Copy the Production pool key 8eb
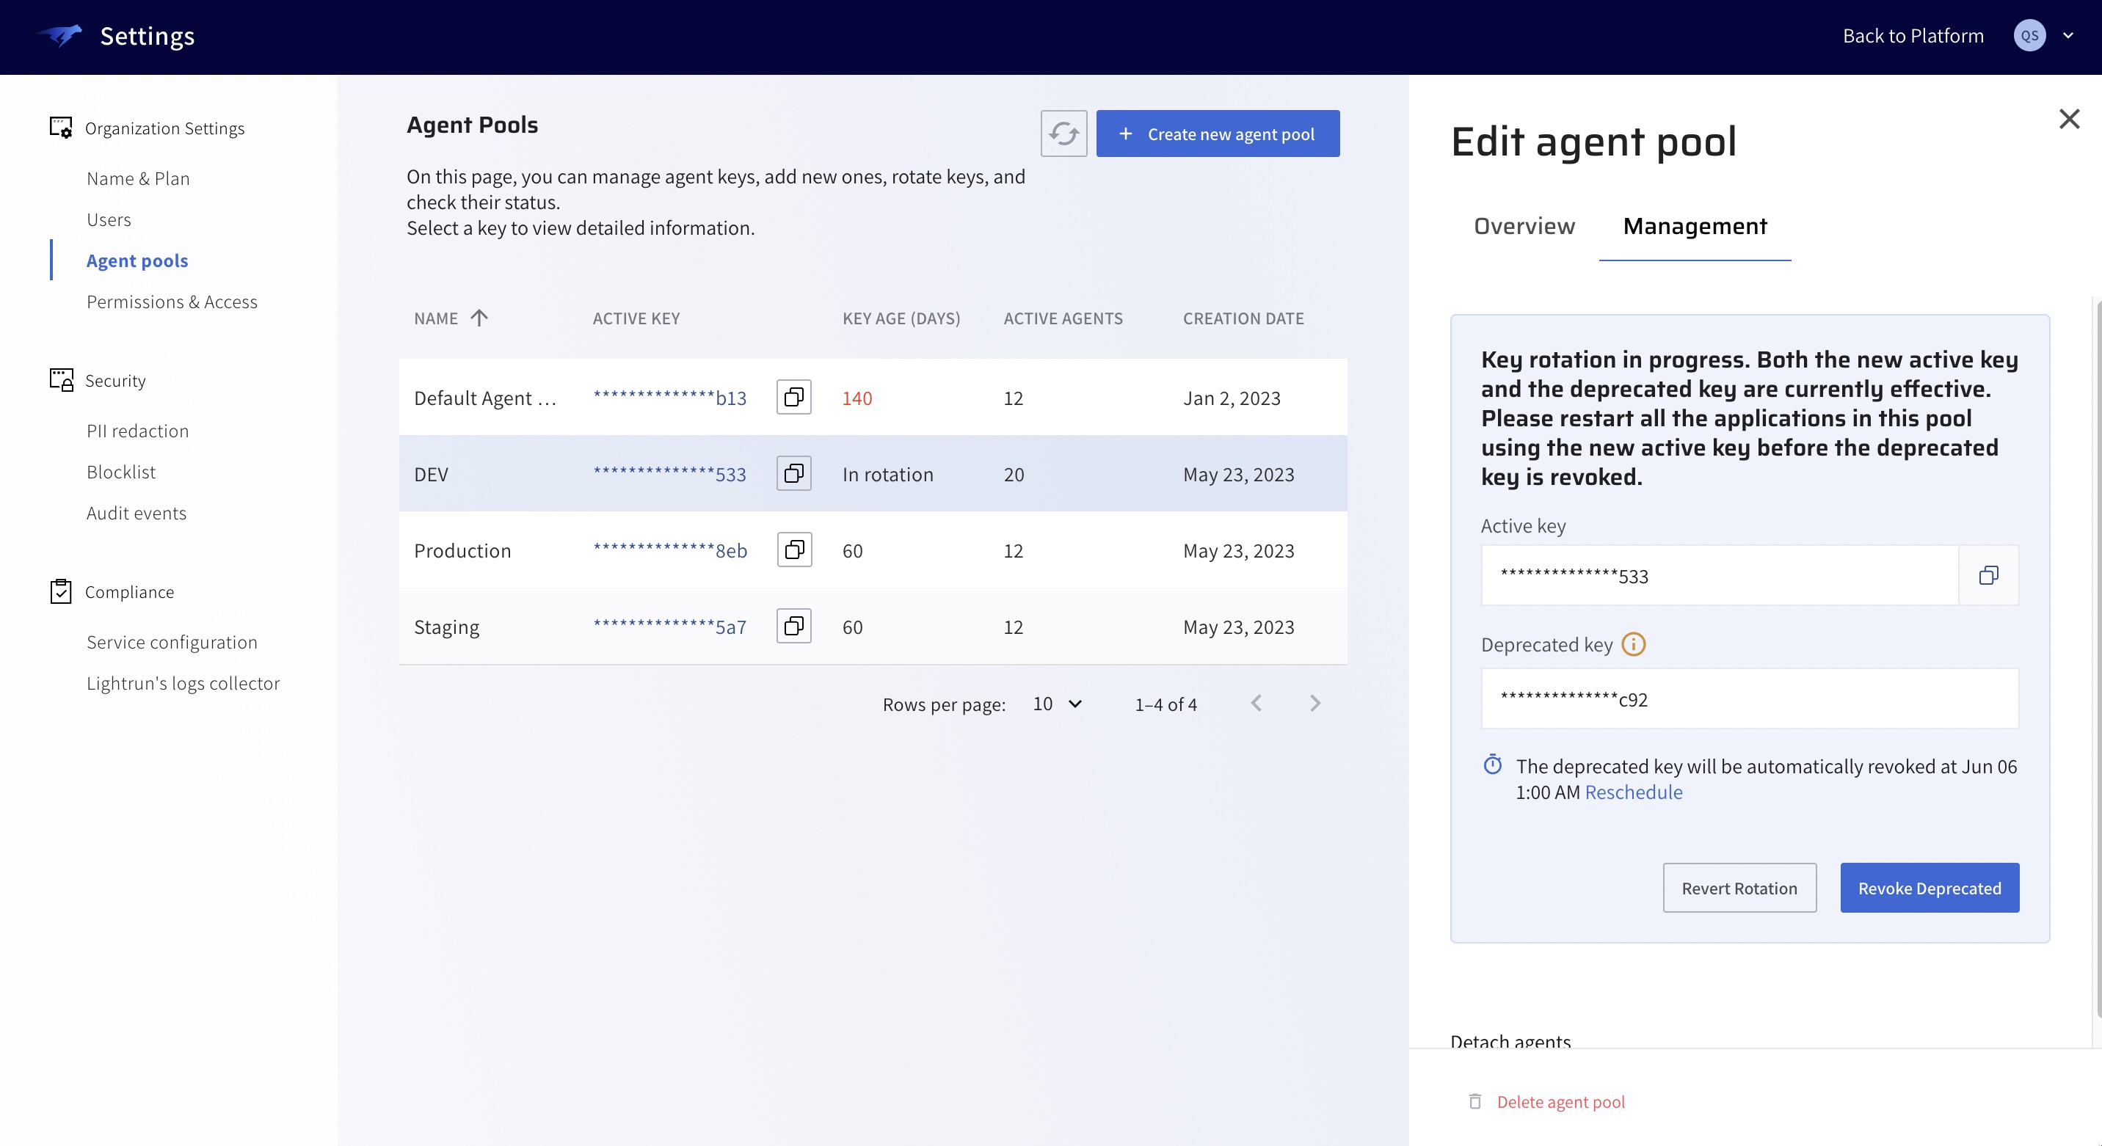The width and height of the screenshot is (2102, 1146). click(x=793, y=550)
